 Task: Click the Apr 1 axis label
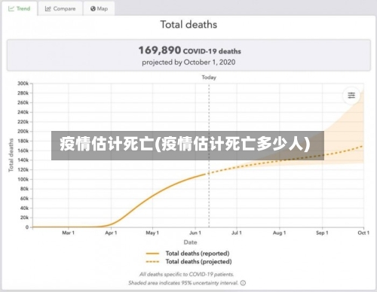point(111,233)
